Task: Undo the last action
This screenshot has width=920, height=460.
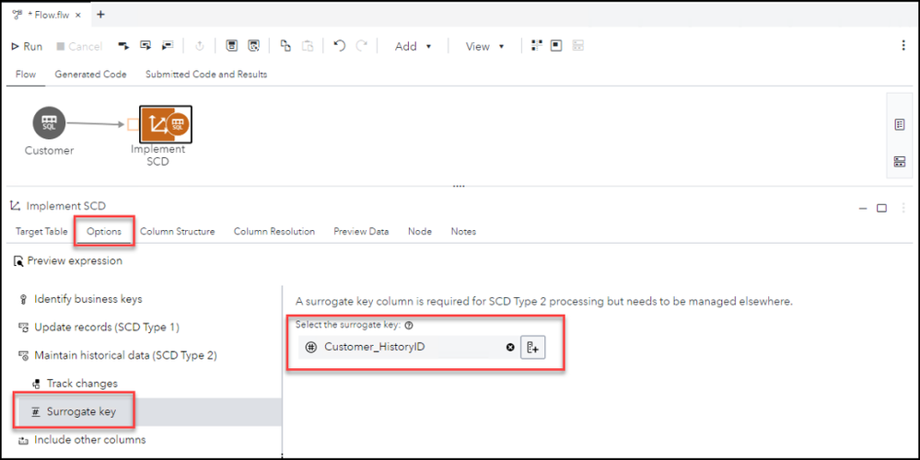Action: coord(339,46)
